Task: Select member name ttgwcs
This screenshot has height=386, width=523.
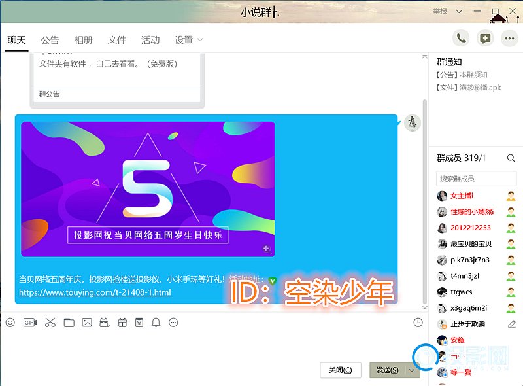Action: pos(462,292)
